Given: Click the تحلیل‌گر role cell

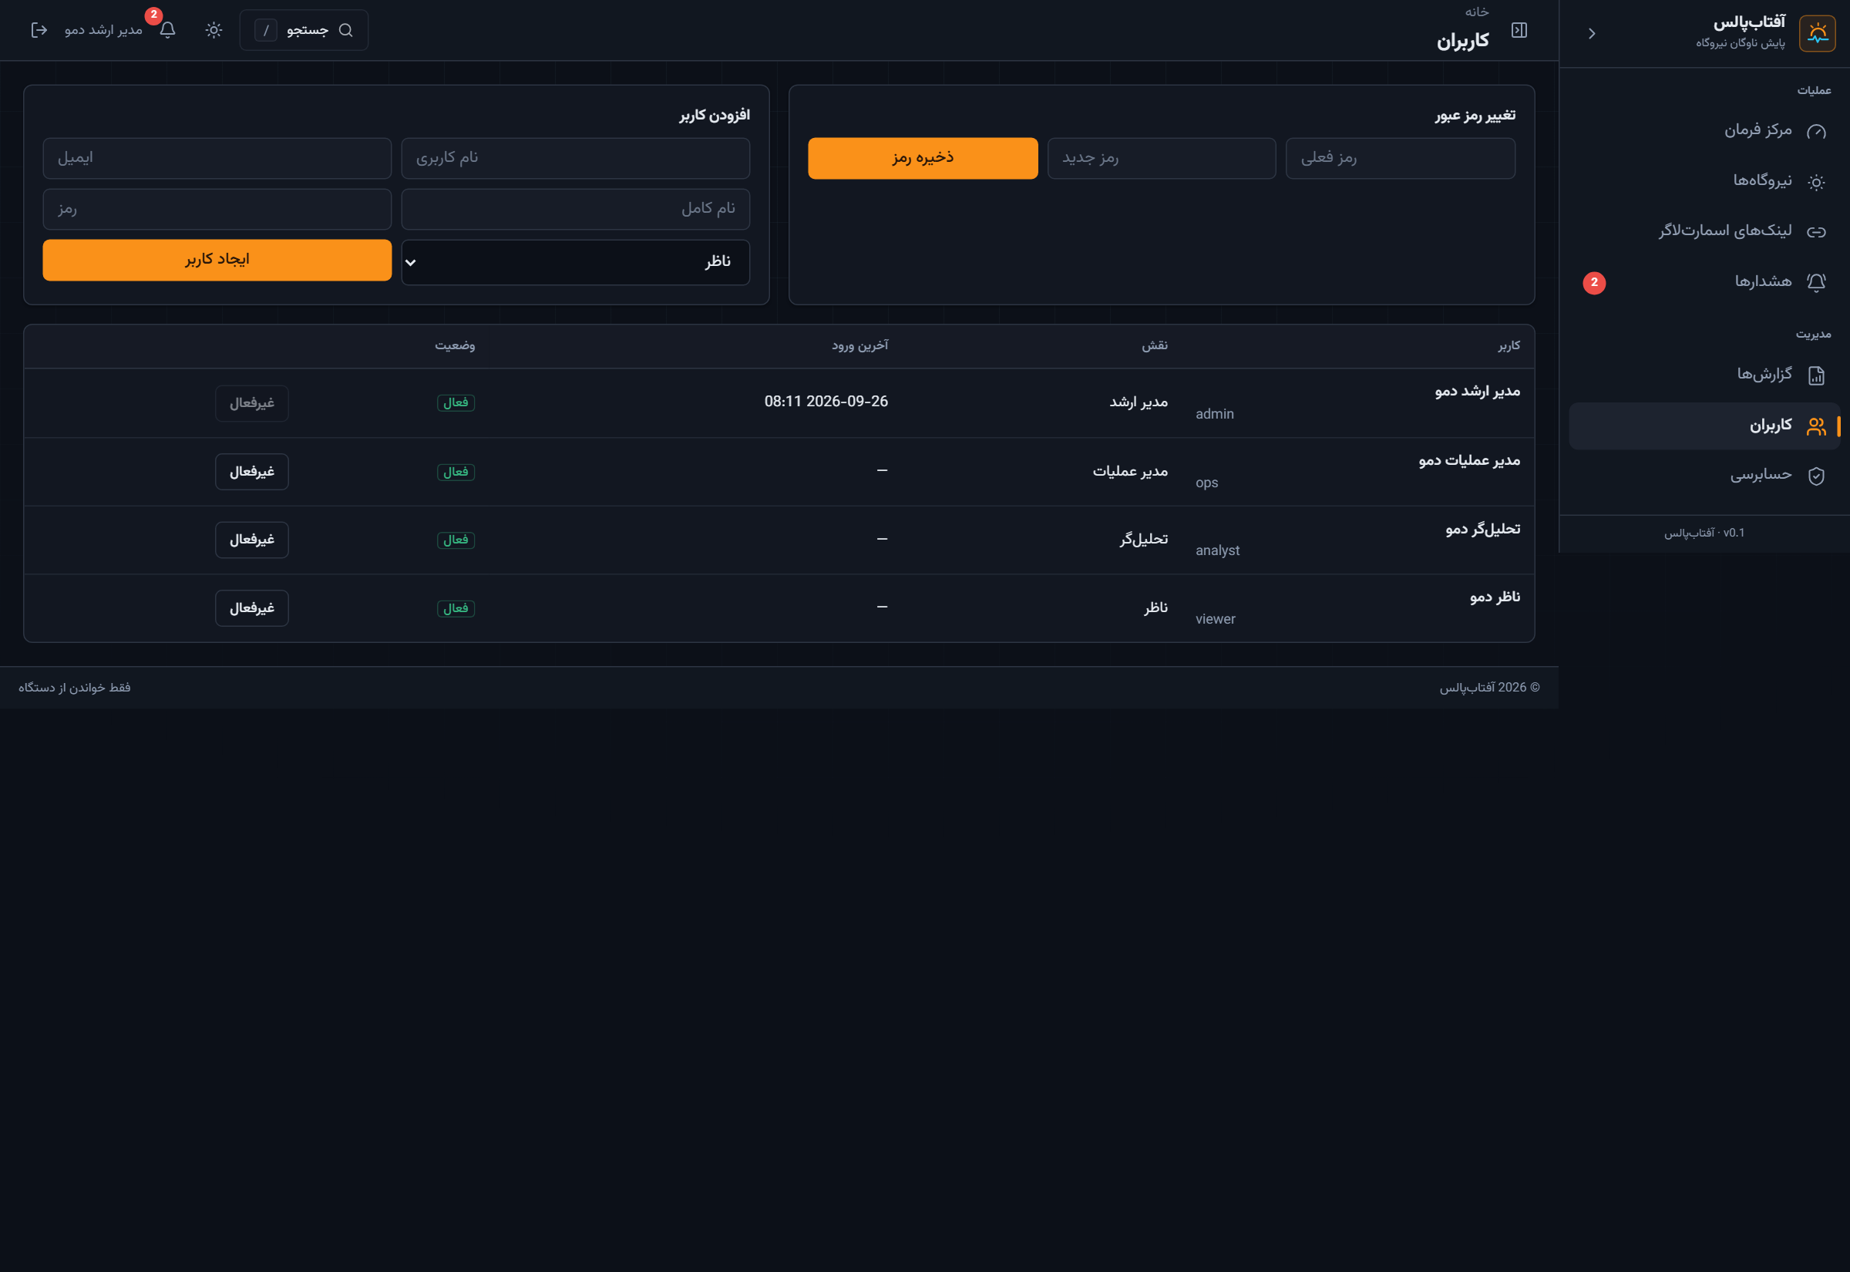Looking at the screenshot, I should point(1143,540).
